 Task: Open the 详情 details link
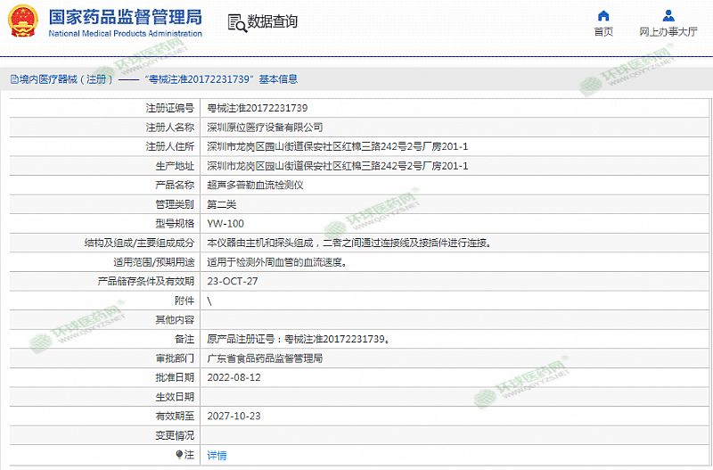click(x=217, y=455)
